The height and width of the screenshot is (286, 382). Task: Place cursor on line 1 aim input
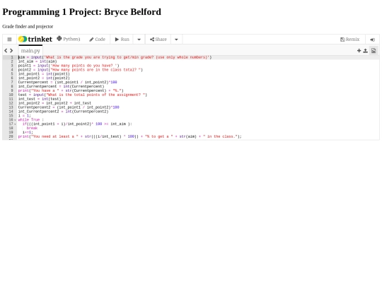[x=115, y=57]
